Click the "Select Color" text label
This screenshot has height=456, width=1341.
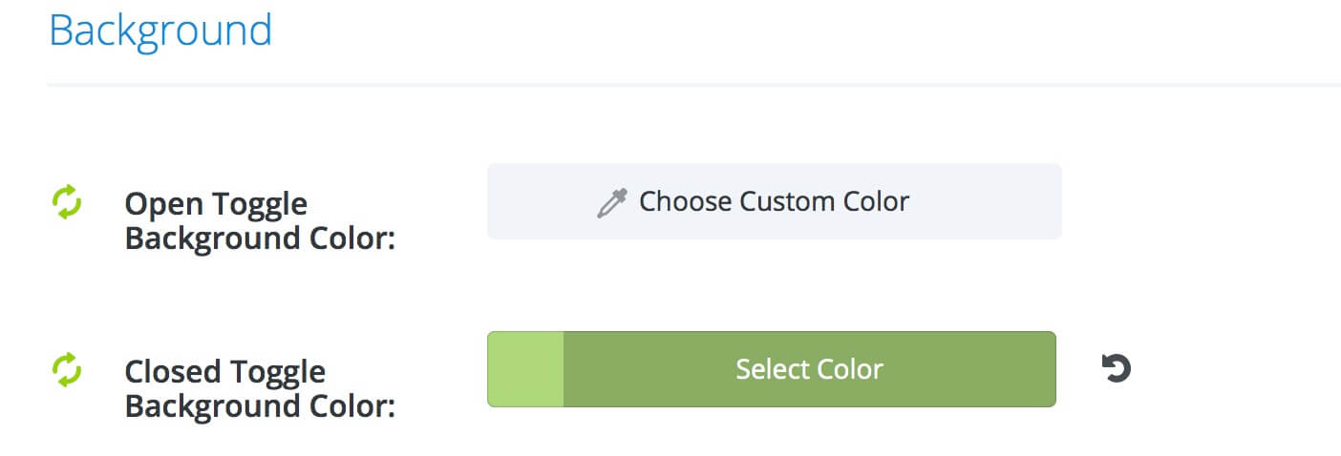809,369
